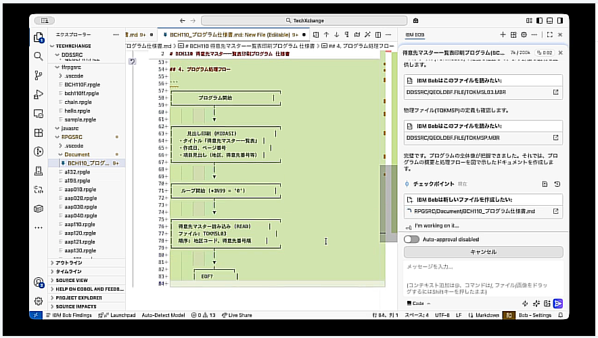
Task: Click the remote window indicator in status bar
Action: (36, 315)
